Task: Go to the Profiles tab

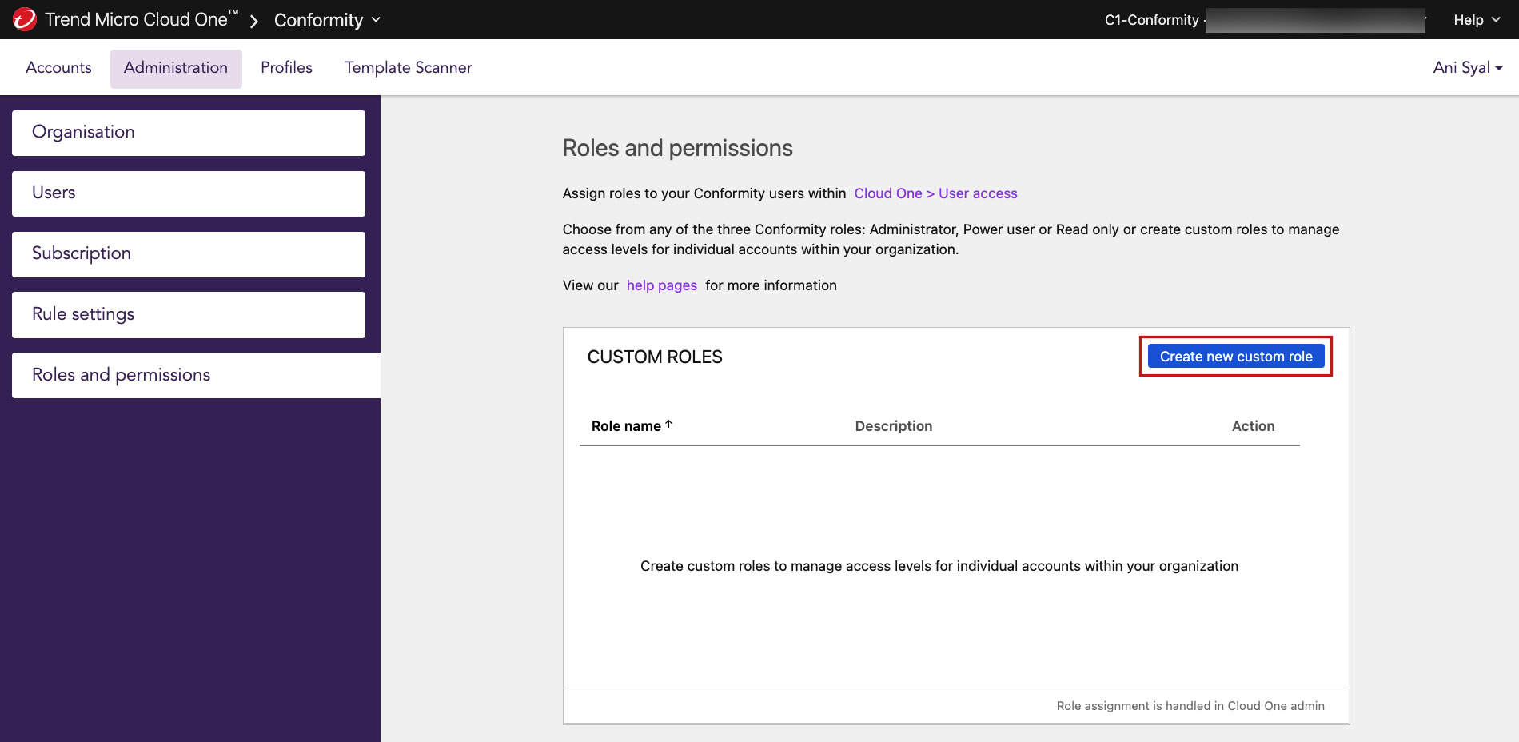Action: 286,68
